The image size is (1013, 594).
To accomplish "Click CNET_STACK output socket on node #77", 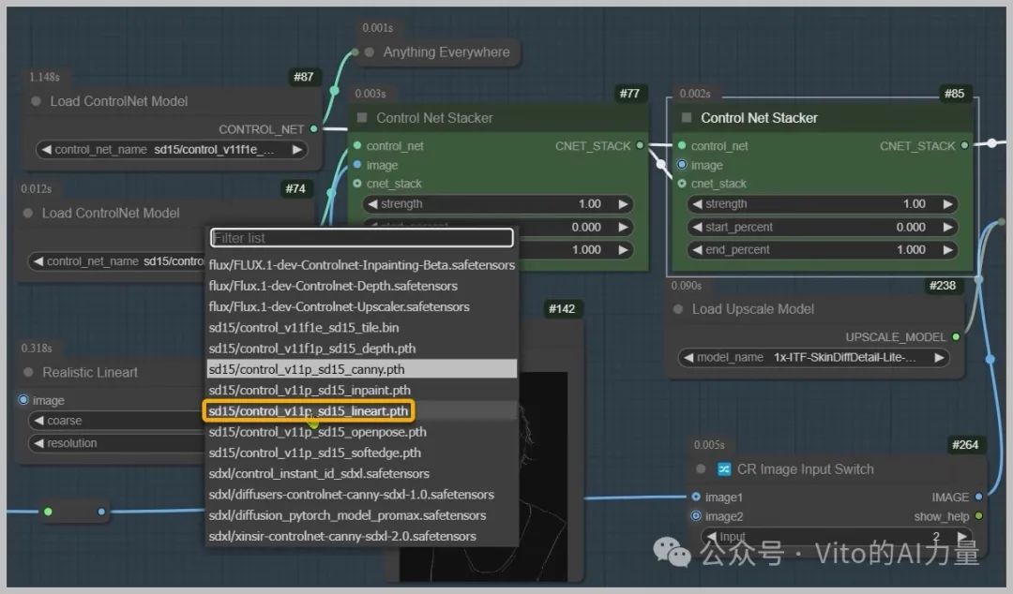I will 640,145.
